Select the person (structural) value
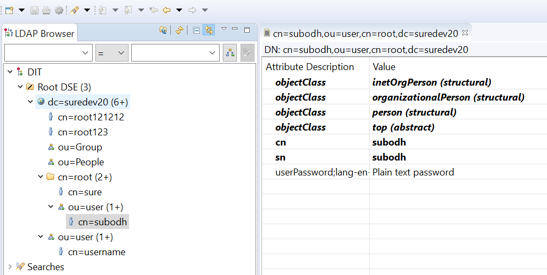Screen dimensions: 547x275 tap(414, 112)
